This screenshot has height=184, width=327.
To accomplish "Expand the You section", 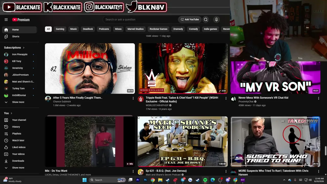I will 8,113.
